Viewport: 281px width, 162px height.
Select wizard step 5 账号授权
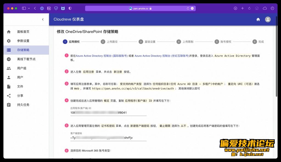tap(223, 42)
